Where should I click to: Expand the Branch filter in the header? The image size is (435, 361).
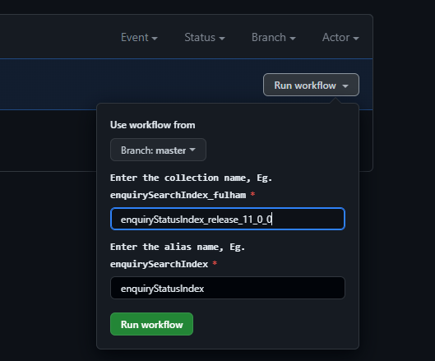(274, 38)
